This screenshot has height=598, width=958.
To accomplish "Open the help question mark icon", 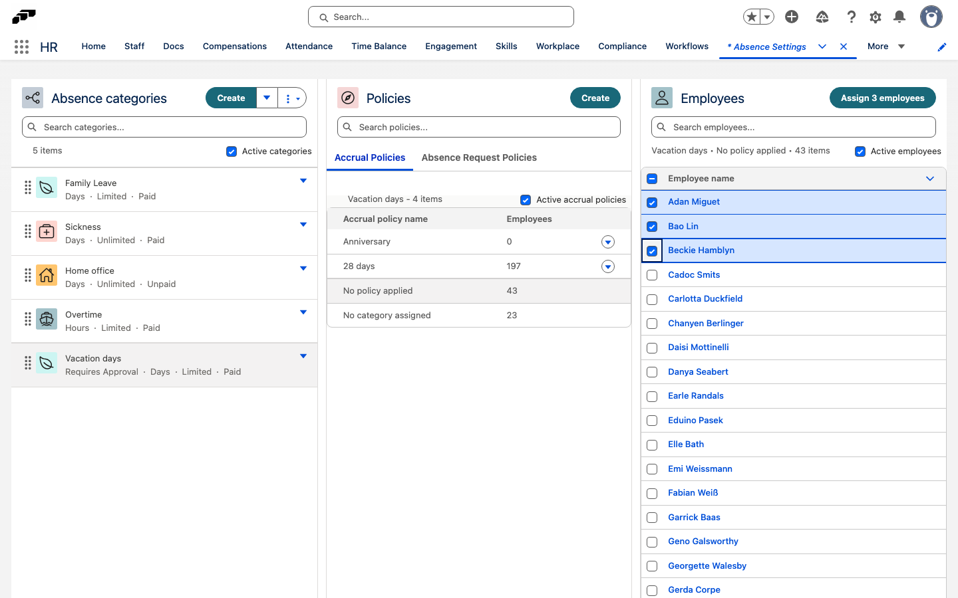I will pyautogui.click(x=851, y=17).
